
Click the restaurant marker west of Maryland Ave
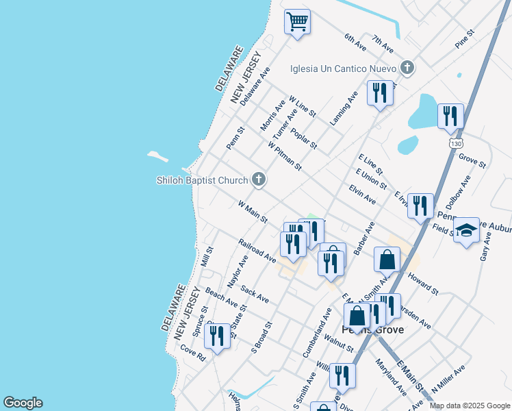pos(342,375)
